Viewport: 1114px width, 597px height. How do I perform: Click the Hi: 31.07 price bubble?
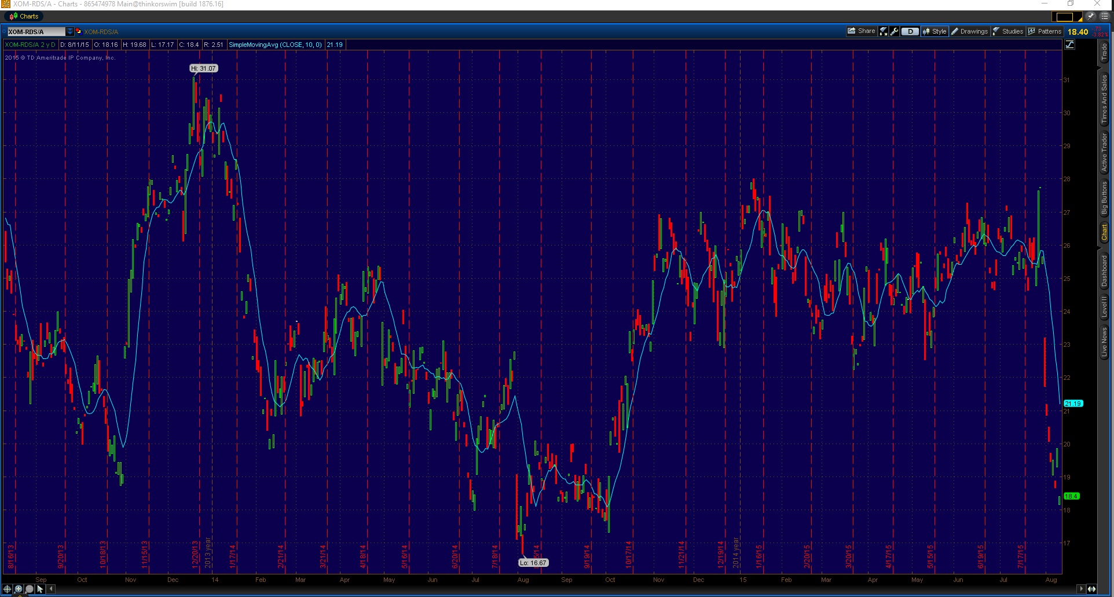click(204, 68)
